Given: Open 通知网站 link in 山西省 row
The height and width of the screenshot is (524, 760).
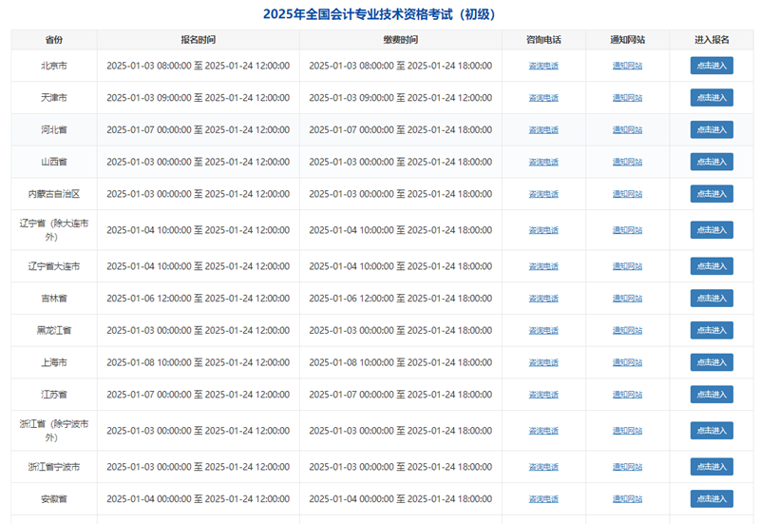Looking at the screenshot, I should 627,162.
